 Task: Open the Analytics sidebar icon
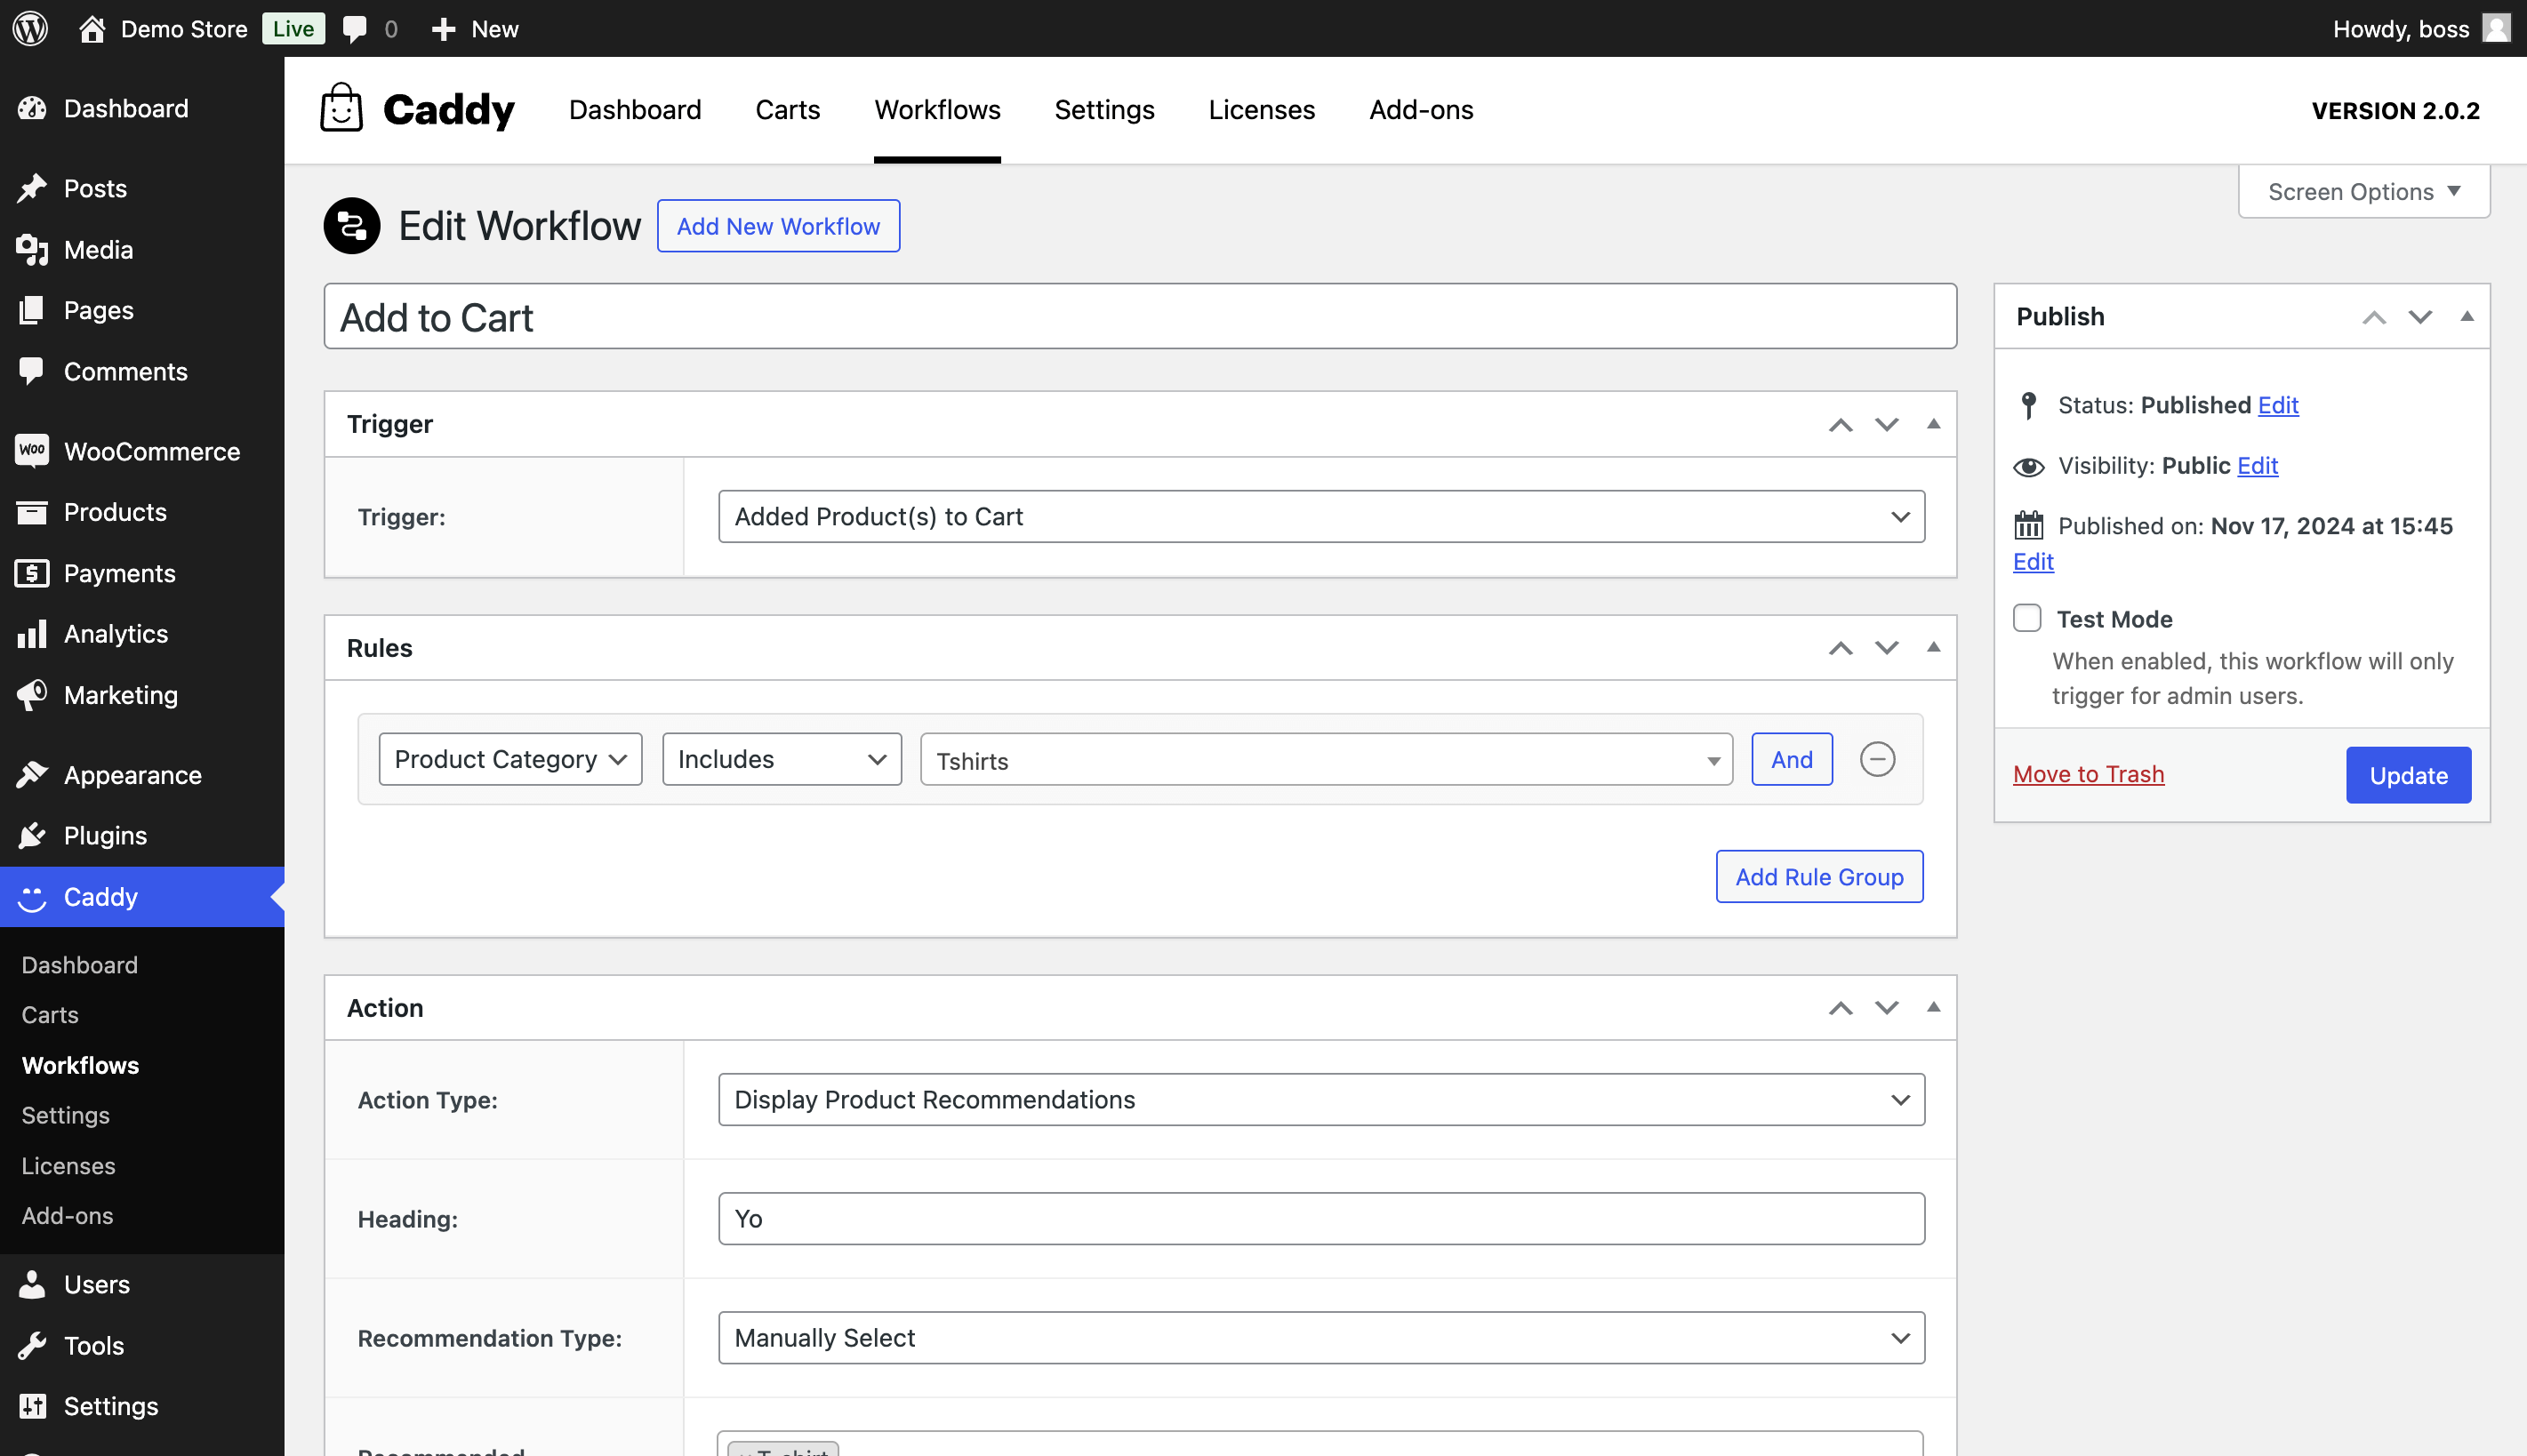pos(33,633)
